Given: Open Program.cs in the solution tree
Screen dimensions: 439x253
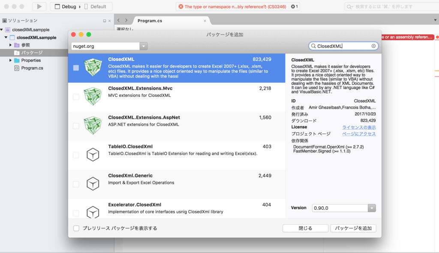Looking at the screenshot, I should tap(32, 68).
